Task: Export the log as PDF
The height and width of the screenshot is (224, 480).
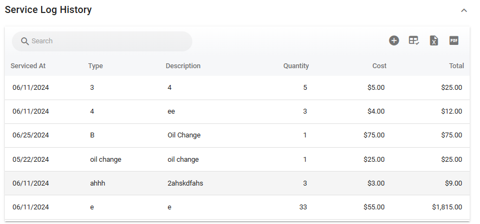Action: click(x=454, y=41)
